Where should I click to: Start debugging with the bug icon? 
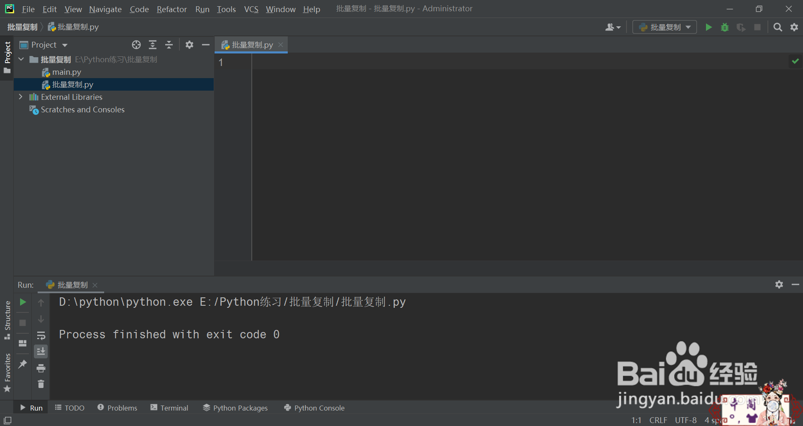[x=725, y=27]
